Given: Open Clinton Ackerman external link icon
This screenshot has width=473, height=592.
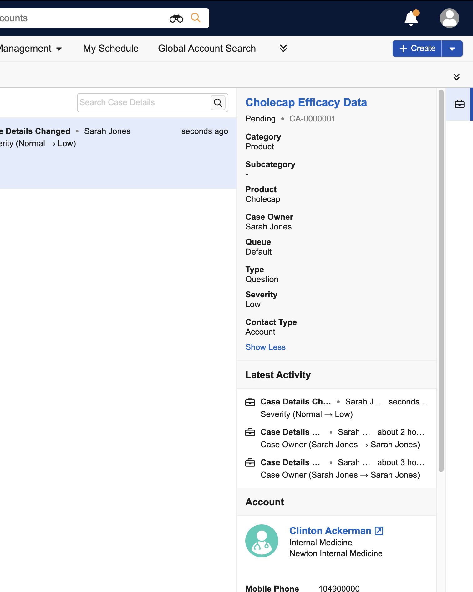Looking at the screenshot, I should pos(379,531).
